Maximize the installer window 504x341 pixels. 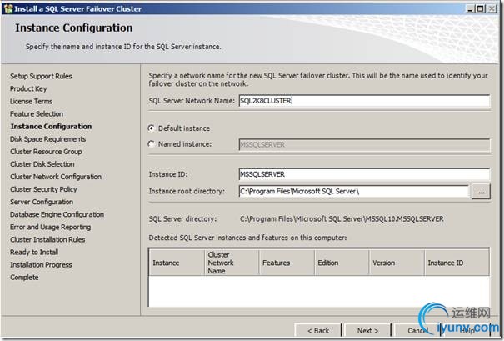point(481,8)
